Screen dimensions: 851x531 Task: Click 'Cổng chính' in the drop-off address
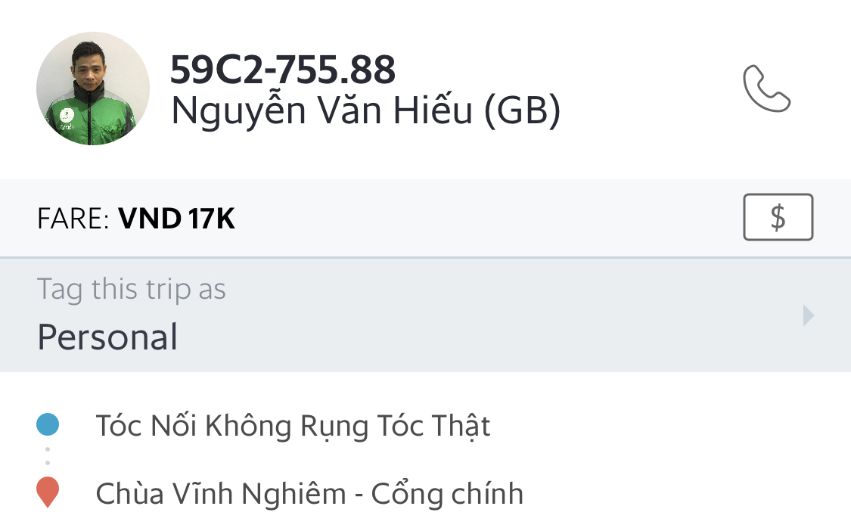[x=447, y=493]
